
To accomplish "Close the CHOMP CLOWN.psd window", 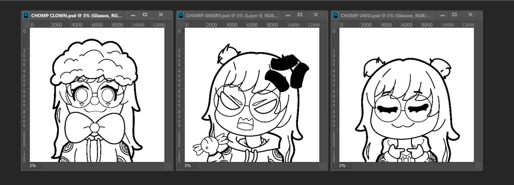I will [161, 15].
